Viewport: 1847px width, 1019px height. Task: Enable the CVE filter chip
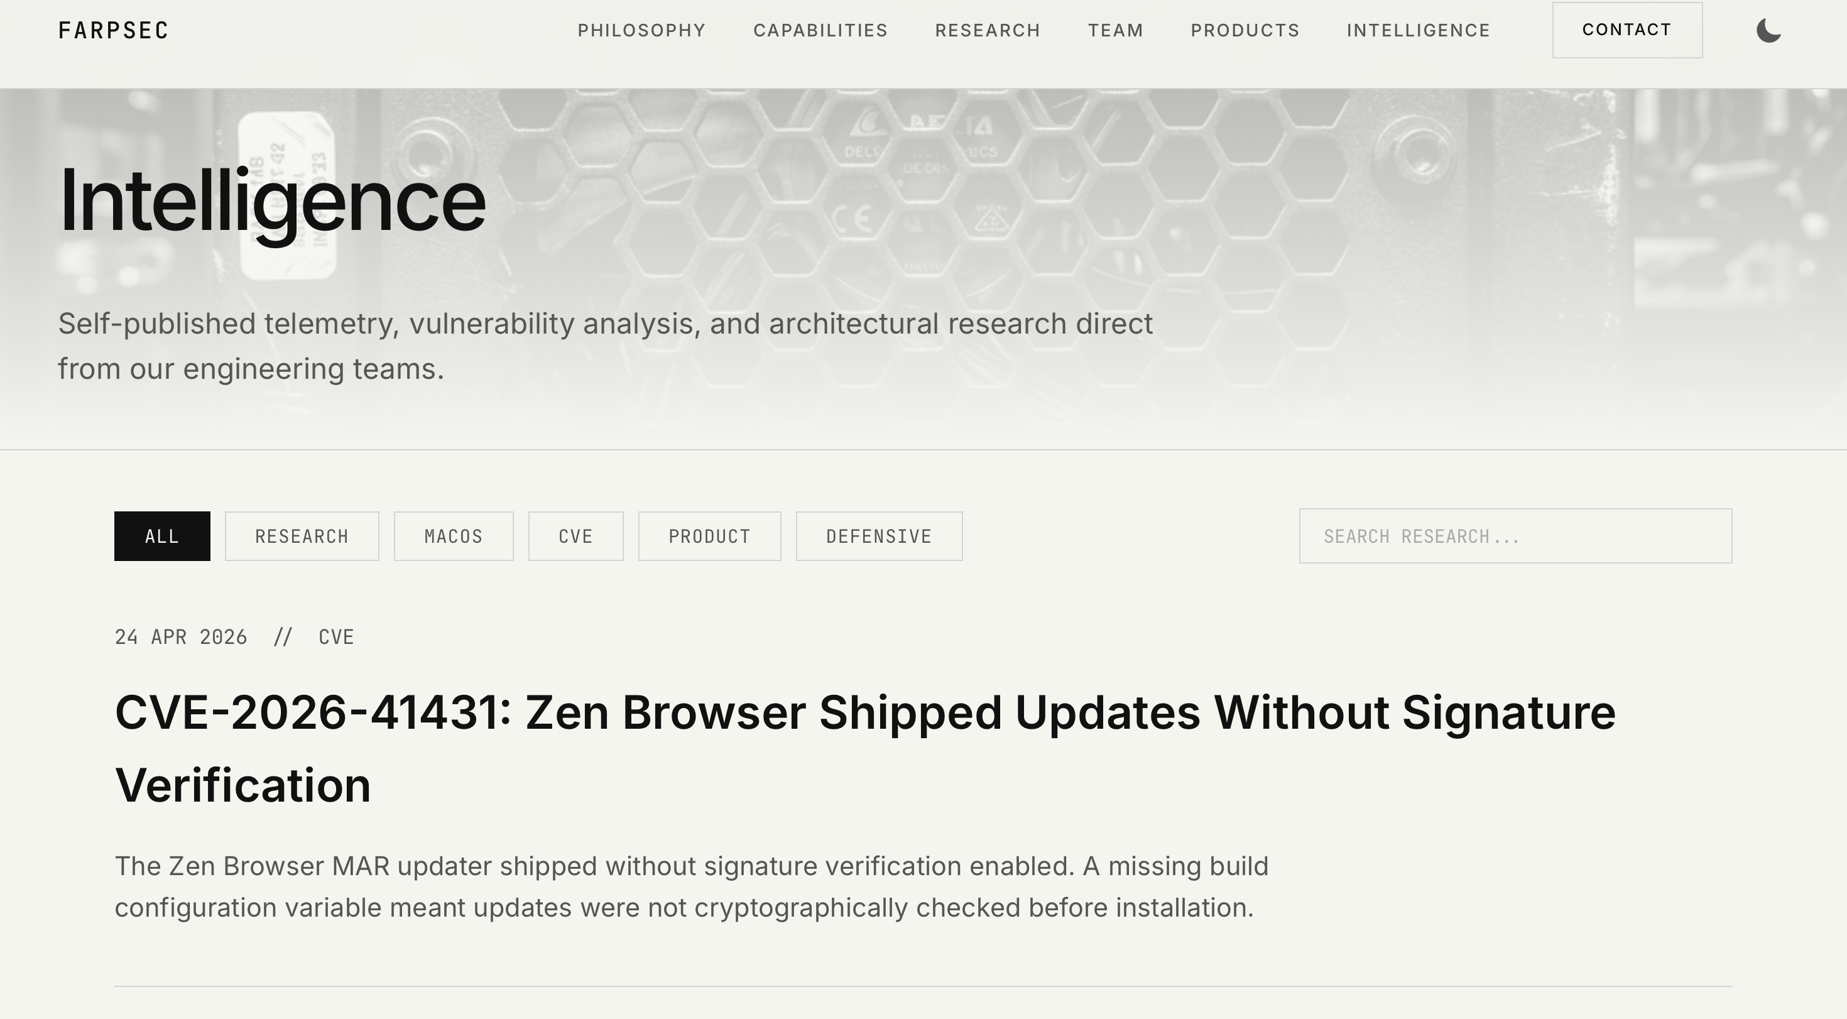tap(575, 536)
